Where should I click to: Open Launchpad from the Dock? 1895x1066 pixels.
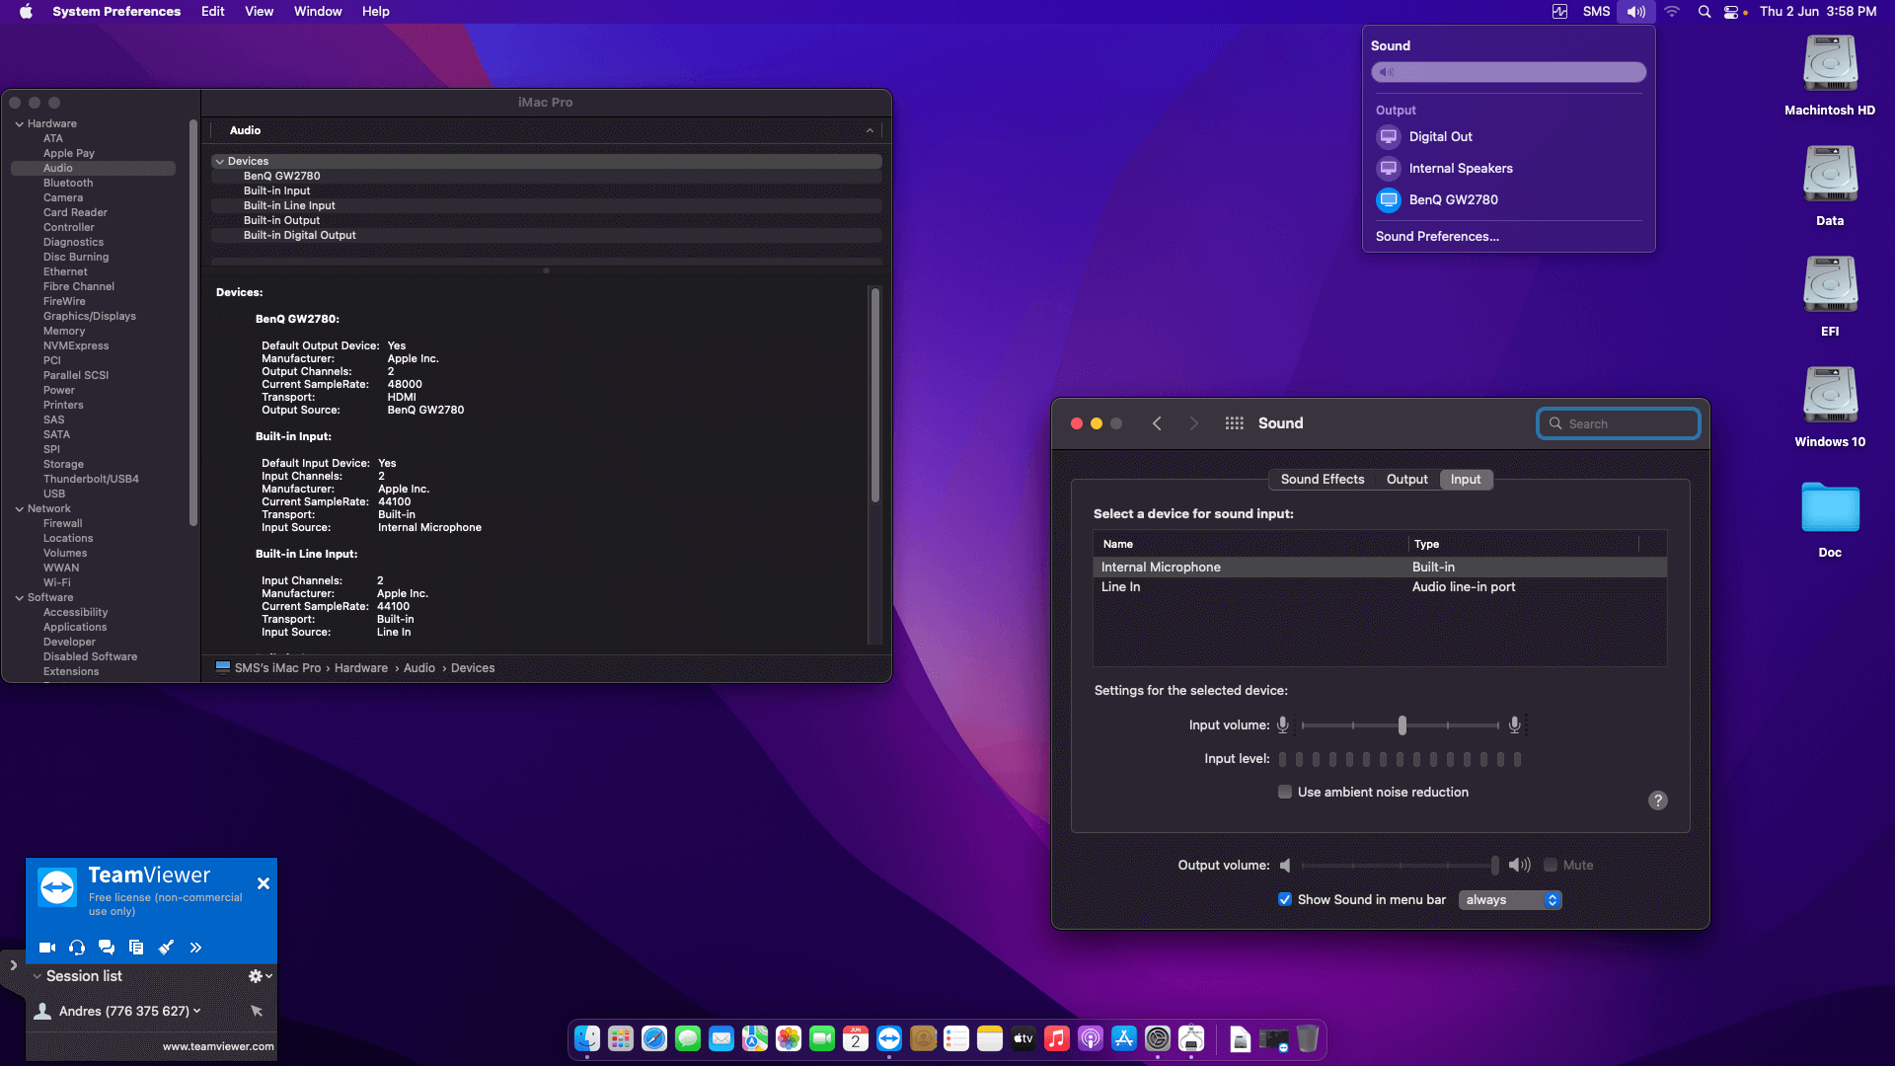tap(621, 1038)
